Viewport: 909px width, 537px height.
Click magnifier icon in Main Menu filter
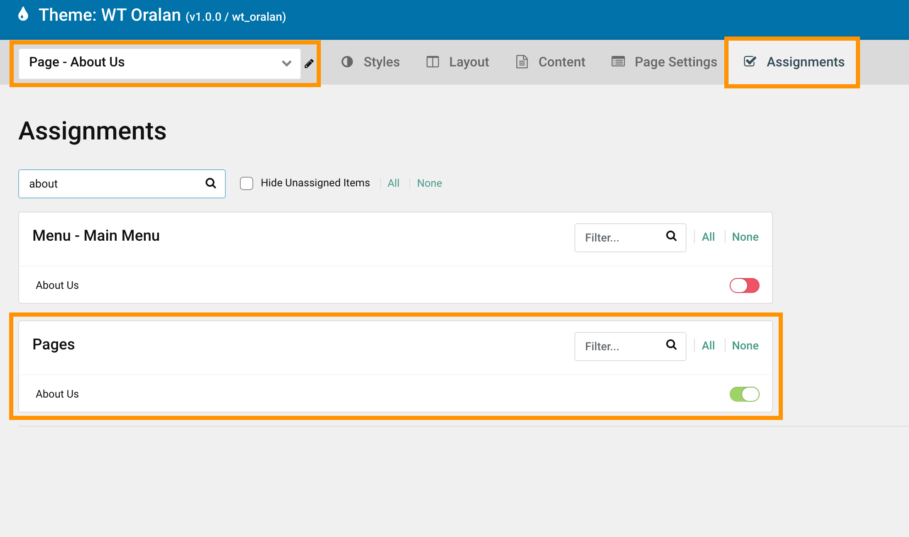click(671, 236)
